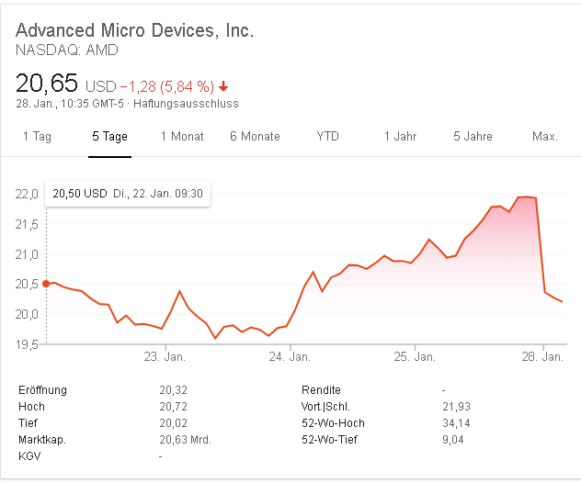
Task: Click the Tief value 20,02
Action: (174, 423)
